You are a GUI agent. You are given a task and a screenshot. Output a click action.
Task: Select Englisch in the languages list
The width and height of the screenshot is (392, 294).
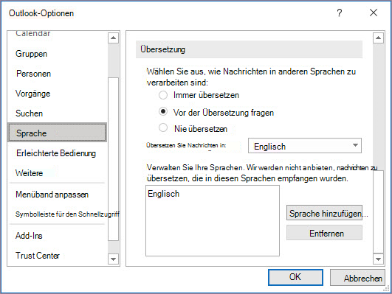pos(163,194)
